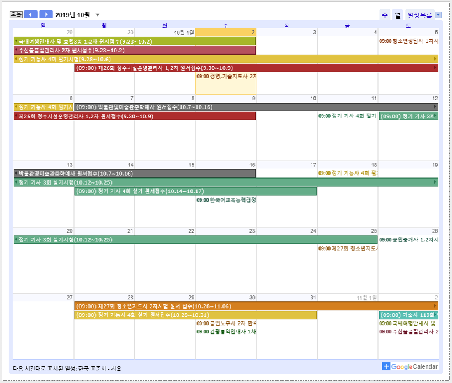The height and width of the screenshot is (383, 452).
Task: Jump to today with the 오늘 button
Action: [x=17, y=14]
